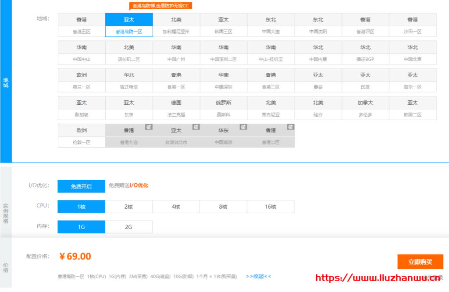Select the 中国北京 region
Screen dimensions: 449x292
tap(412, 59)
